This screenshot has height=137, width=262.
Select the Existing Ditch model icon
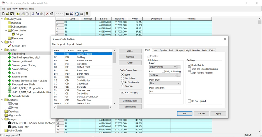(10, 76)
